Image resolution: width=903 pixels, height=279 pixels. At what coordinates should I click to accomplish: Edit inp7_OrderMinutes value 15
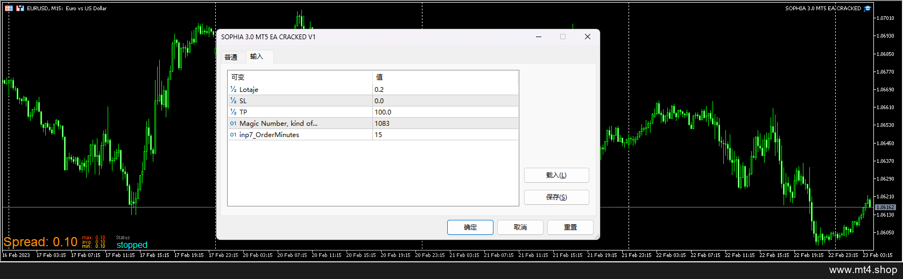tap(446, 135)
